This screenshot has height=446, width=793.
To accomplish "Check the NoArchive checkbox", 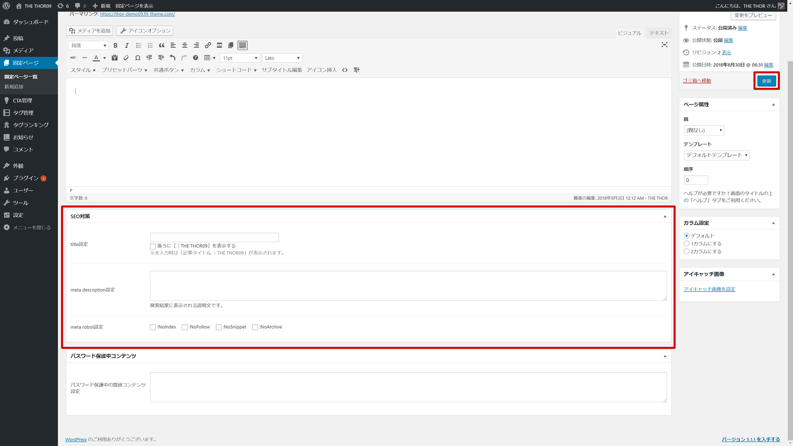I will [255, 327].
